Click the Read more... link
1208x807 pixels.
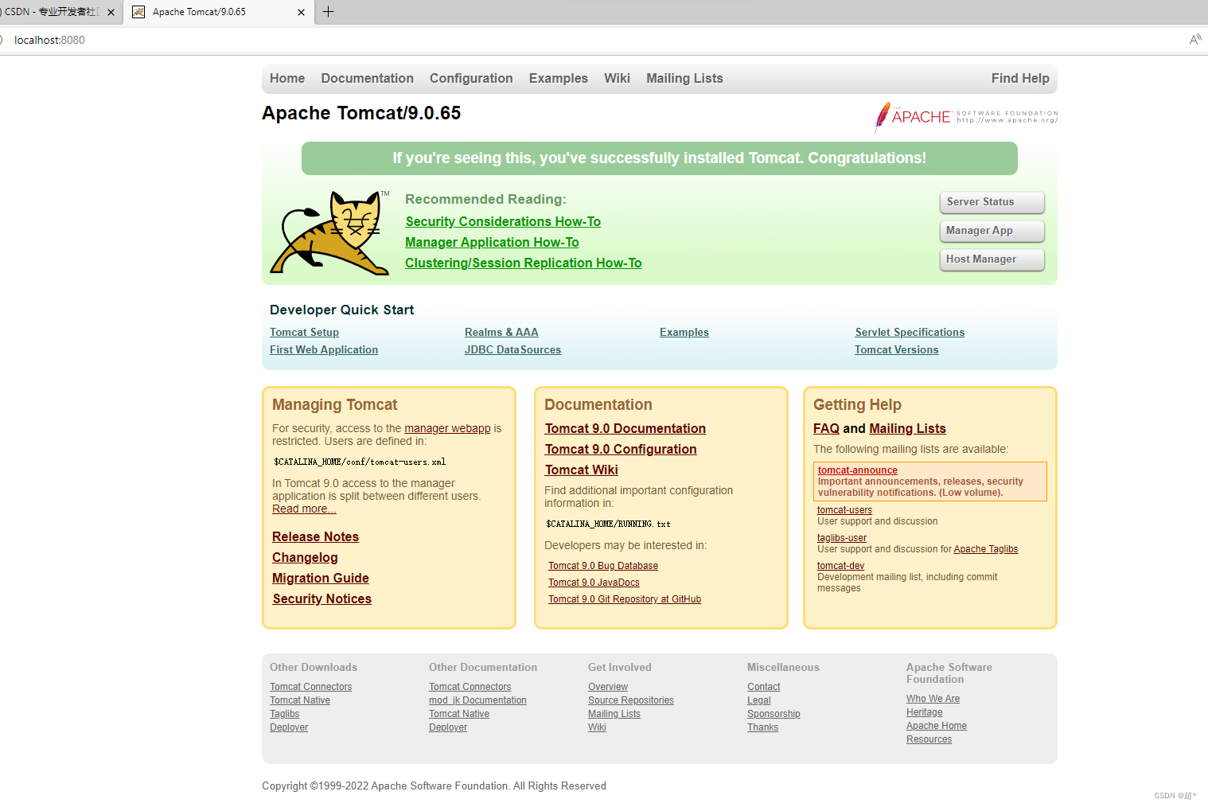[x=304, y=509]
